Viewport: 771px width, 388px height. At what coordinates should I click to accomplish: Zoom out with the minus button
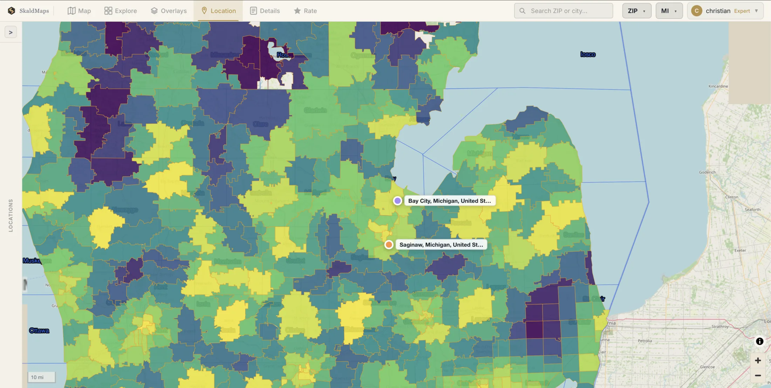click(758, 375)
